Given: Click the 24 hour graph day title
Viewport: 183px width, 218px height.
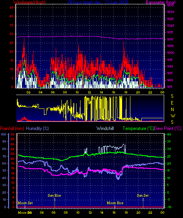Looking at the screenshot, I should (98, 2).
